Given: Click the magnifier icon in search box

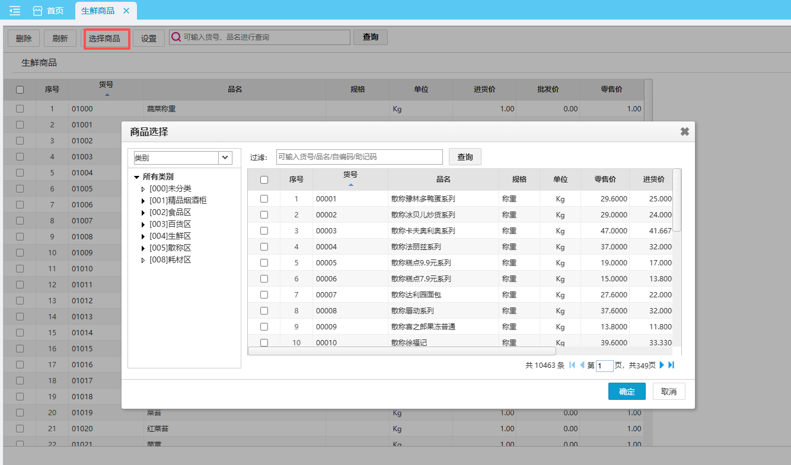Looking at the screenshot, I should point(176,37).
